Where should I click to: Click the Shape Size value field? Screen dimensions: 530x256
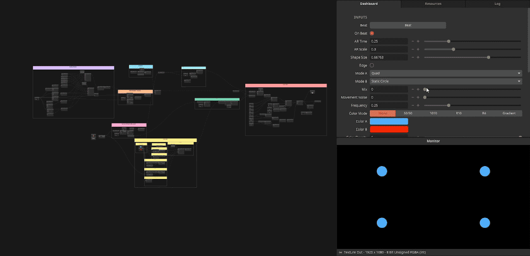click(389, 58)
